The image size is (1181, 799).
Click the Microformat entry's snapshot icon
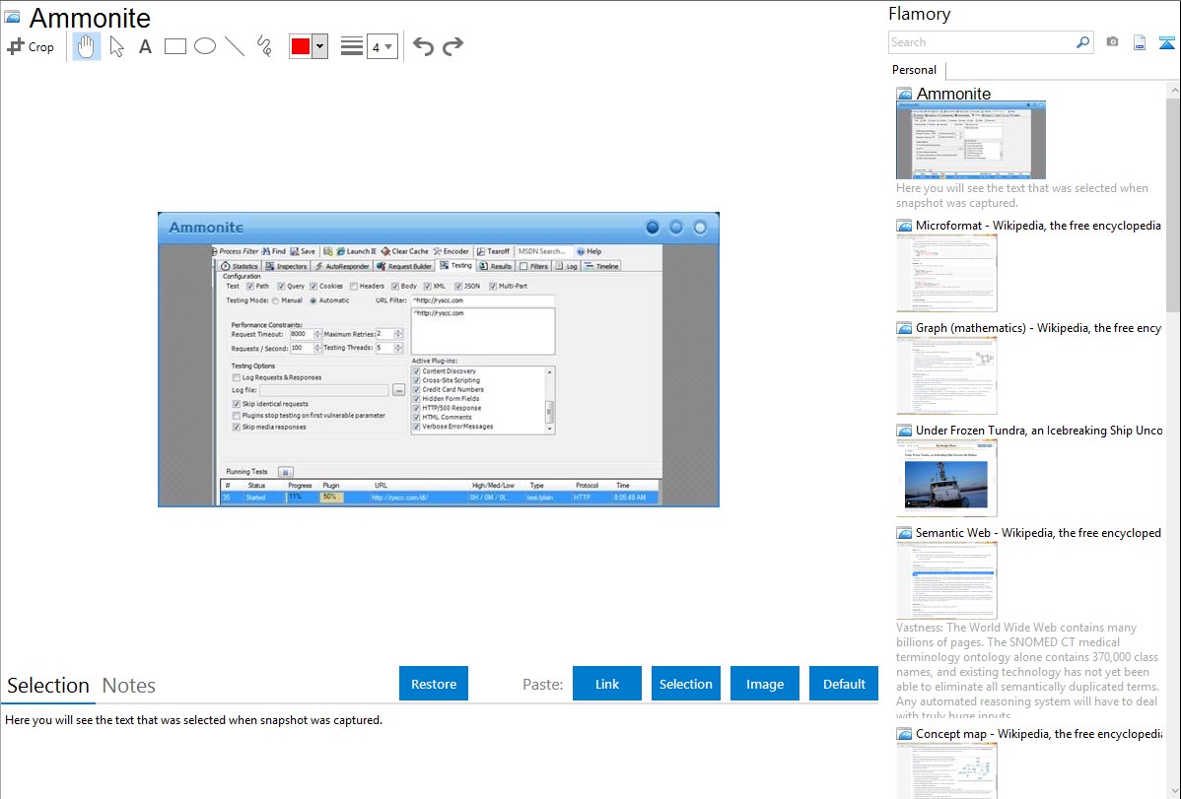pyautogui.click(x=904, y=226)
